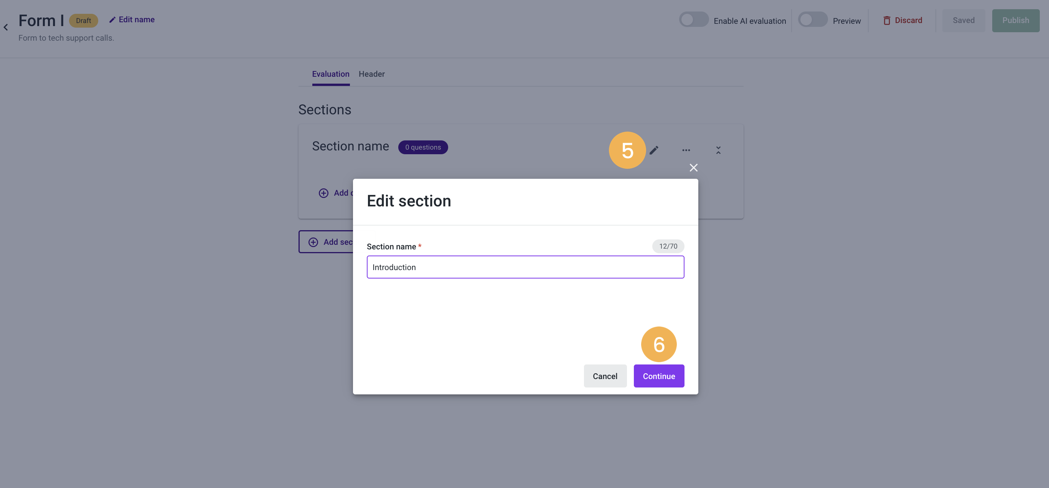Click the section edit pencil icon
The width and height of the screenshot is (1049, 488).
click(x=653, y=150)
